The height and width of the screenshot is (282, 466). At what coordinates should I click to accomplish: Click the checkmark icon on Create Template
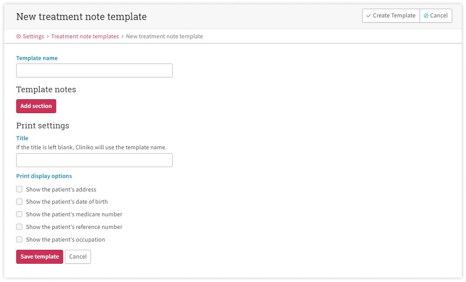click(x=369, y=16)
